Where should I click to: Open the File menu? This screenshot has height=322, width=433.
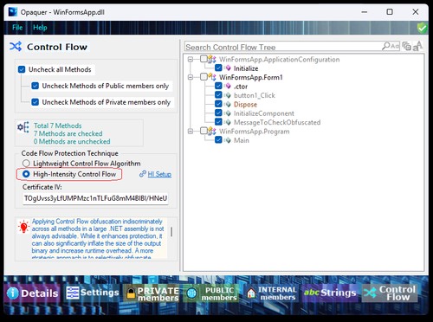(17, 28)
